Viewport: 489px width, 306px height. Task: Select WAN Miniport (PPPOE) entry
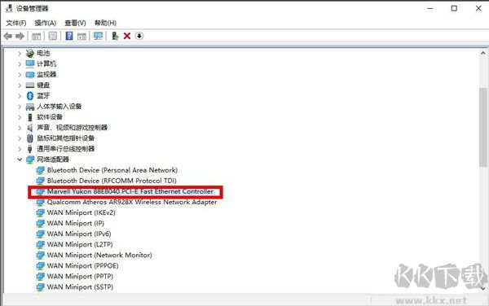pos(82,265)
